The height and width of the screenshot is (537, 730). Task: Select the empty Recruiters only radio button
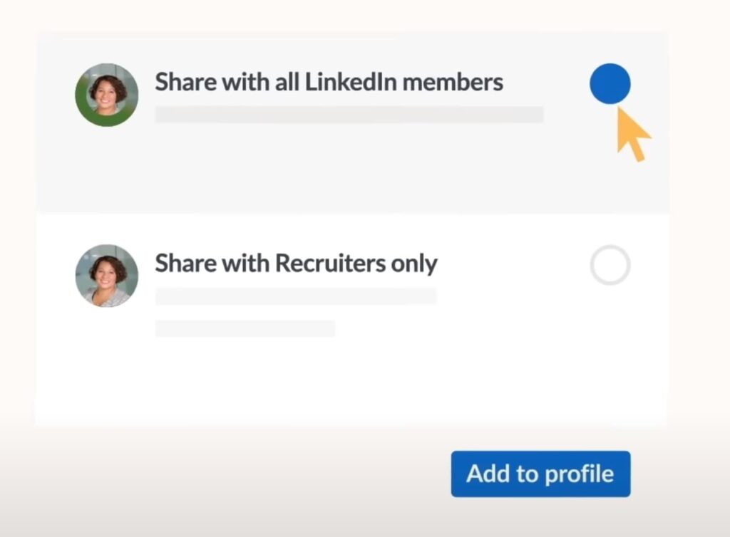[610, 265]
